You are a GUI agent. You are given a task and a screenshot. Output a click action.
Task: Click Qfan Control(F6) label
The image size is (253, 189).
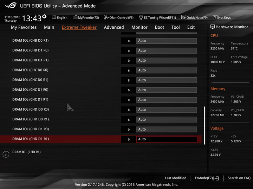(x=121, y=17)
